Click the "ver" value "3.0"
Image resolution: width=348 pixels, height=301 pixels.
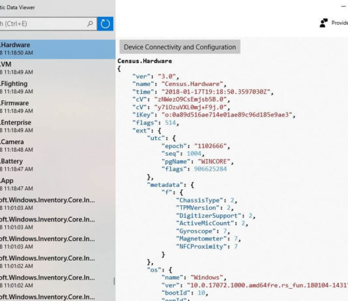pyautogui.click(x=167, y=76)
